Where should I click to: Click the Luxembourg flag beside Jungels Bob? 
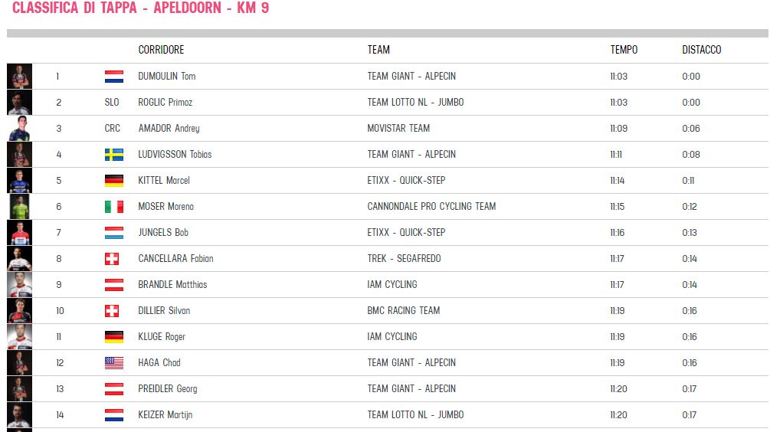pos(114,233)
